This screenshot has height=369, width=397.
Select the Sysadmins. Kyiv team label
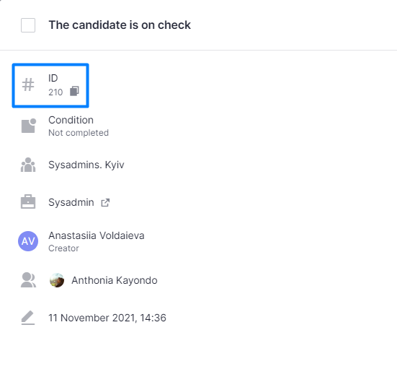86,165
